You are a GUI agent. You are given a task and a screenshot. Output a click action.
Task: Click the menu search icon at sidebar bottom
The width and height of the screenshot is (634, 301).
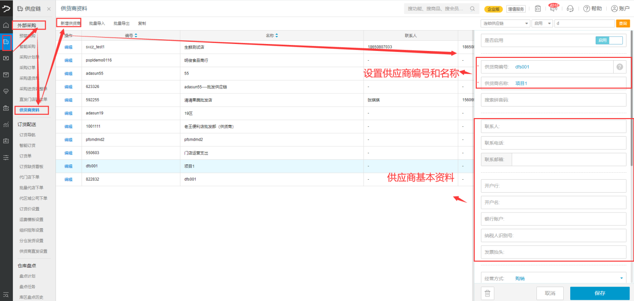point(6,295)
